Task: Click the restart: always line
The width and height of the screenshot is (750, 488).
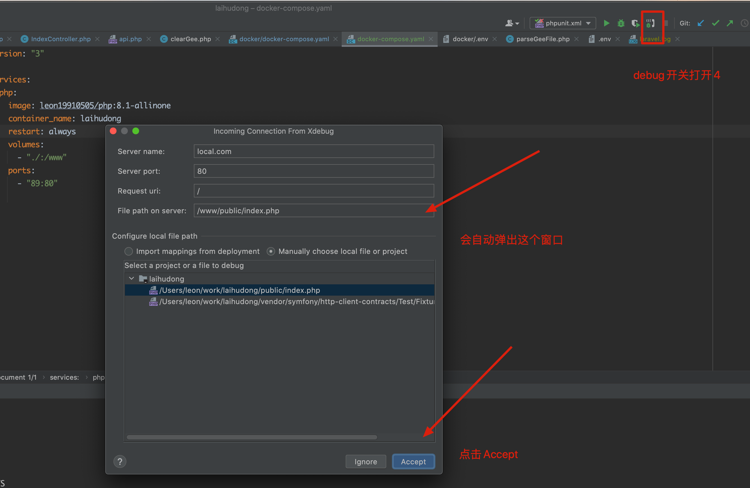Action: 42,131
